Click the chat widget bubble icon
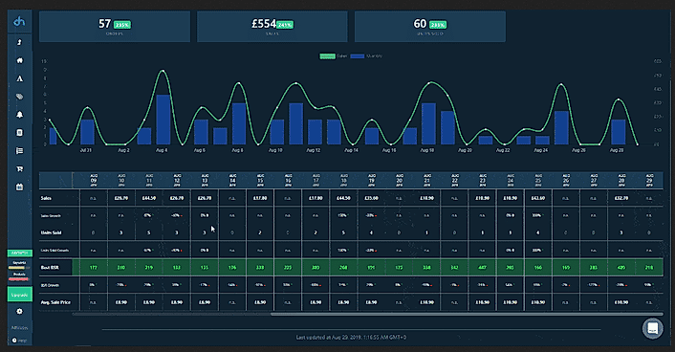 653,329
